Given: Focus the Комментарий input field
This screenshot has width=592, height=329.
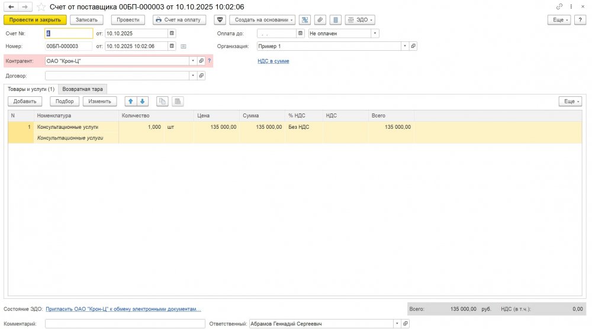Looking at the screenshot, I should point(125,324).
